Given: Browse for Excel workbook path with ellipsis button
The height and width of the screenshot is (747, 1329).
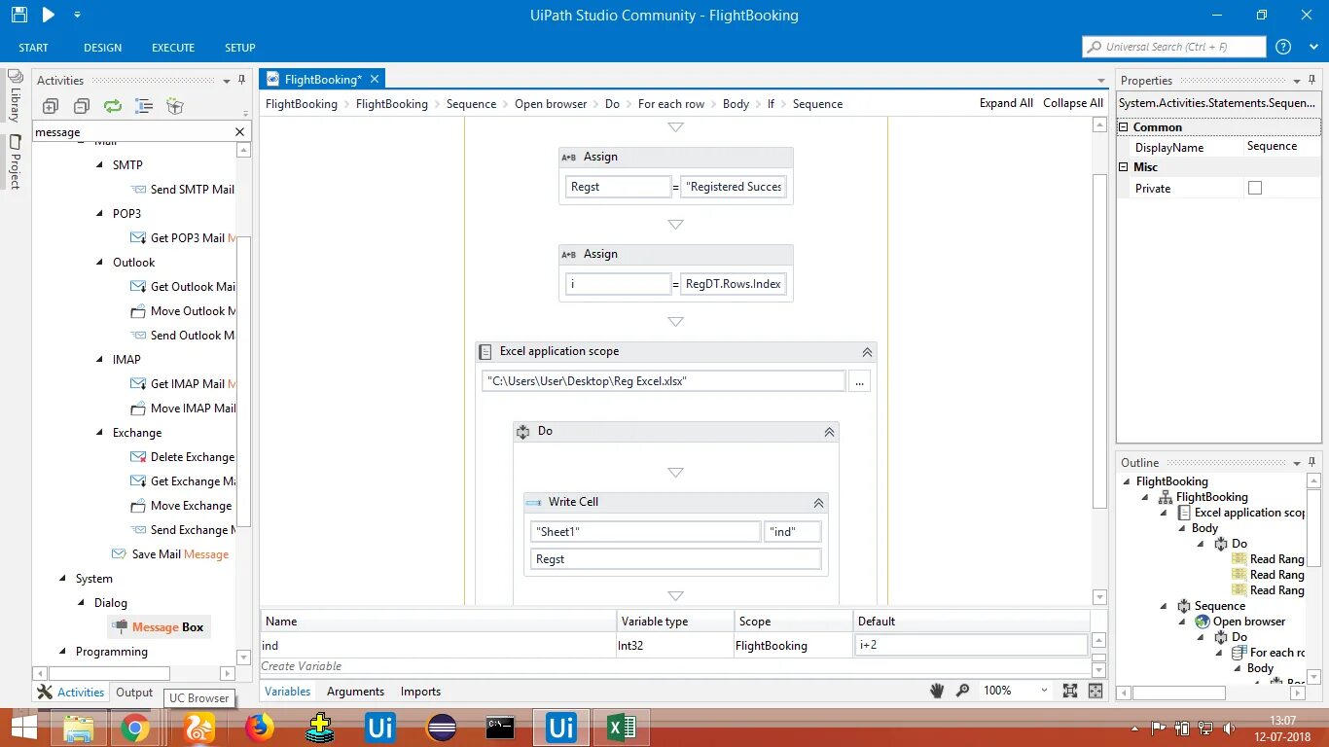Looking at the screenshot, I should click(859, 381).
